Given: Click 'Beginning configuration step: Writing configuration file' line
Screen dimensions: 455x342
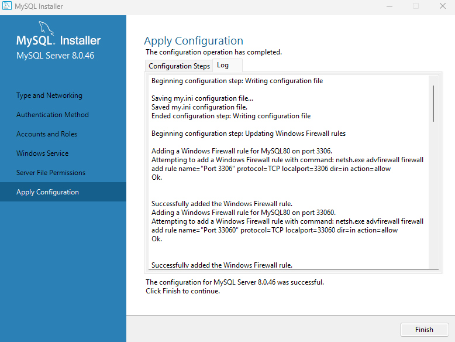Looking at the screenshot, I should tap(237, 81).
